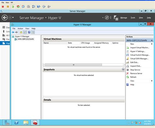Click the Up One Level folder icon

pyautogui.click(x=21, y=32)
